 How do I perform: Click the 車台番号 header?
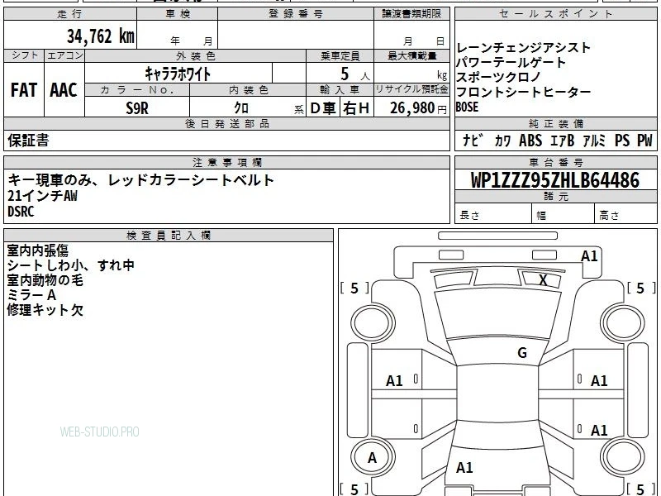point(555,162)
